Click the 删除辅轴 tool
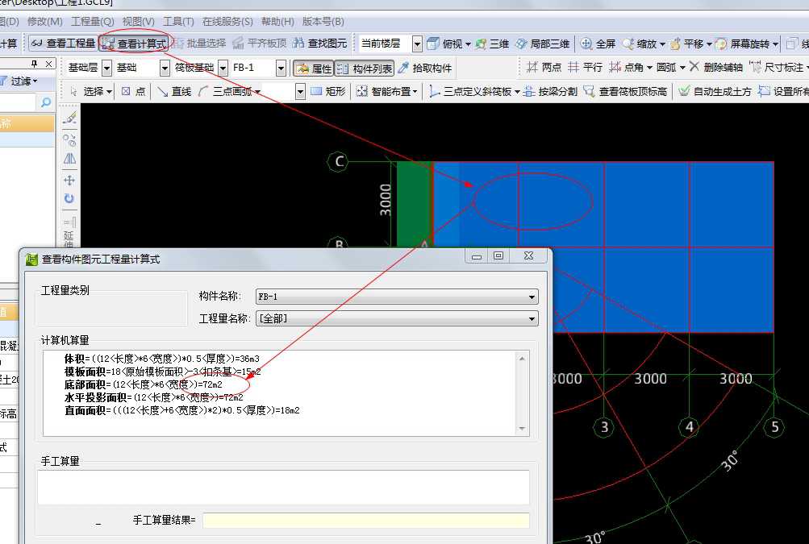The image size is (809, 544). 715,67
